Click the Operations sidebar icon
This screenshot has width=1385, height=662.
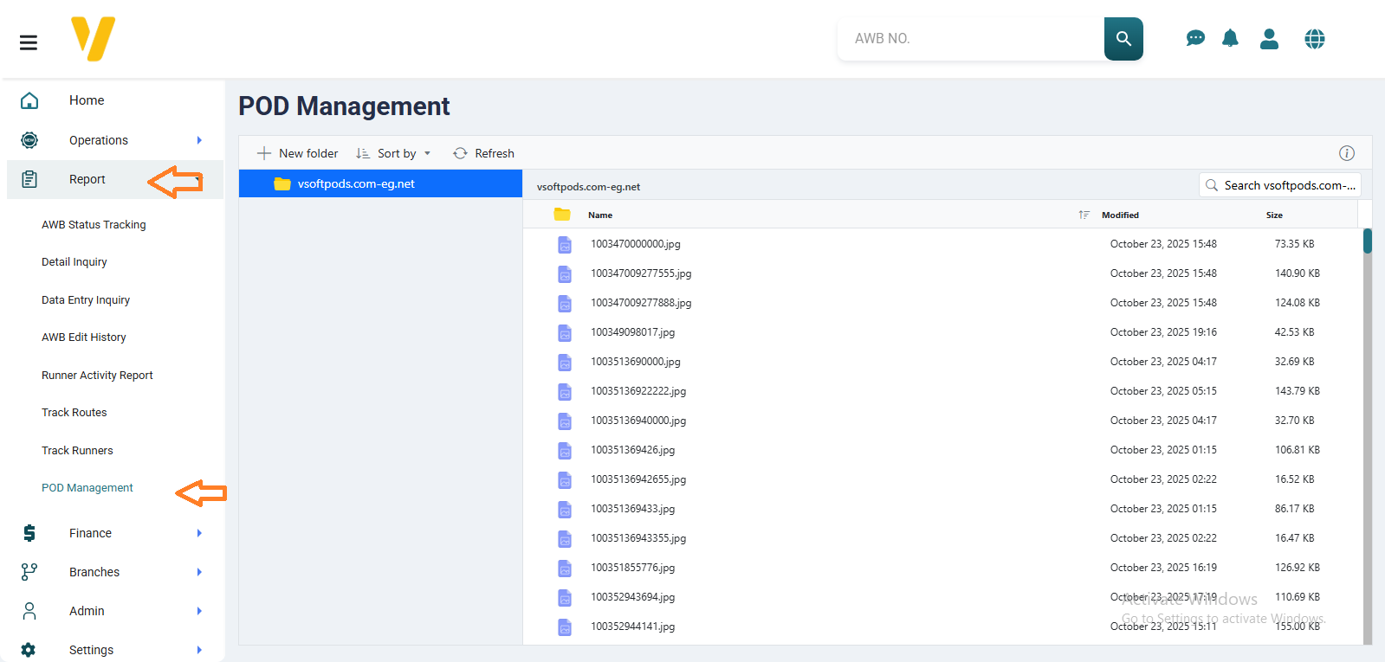tap(29, 140)
